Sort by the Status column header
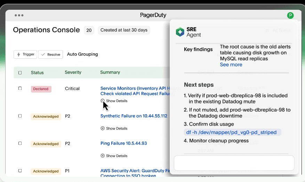 37,73
